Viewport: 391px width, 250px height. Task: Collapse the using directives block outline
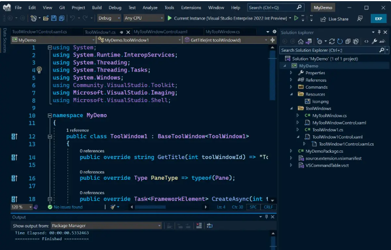(x=50, y=47)
